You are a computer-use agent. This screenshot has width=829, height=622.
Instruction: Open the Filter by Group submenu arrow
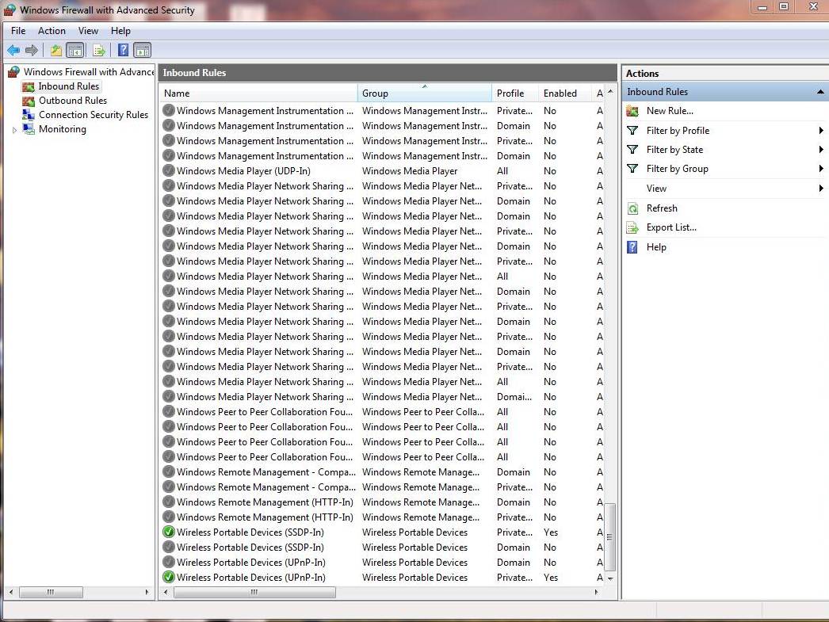[821, 169]
